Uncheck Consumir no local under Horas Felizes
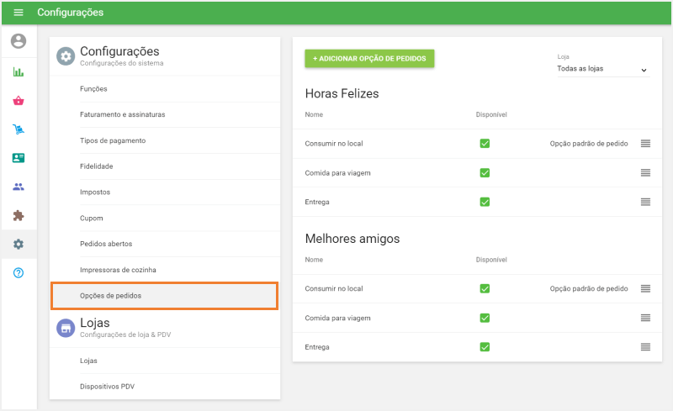 485,144
